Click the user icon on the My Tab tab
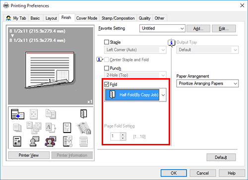Image resolution: width=248 pixels, height=180 pixels. [8, 18]
